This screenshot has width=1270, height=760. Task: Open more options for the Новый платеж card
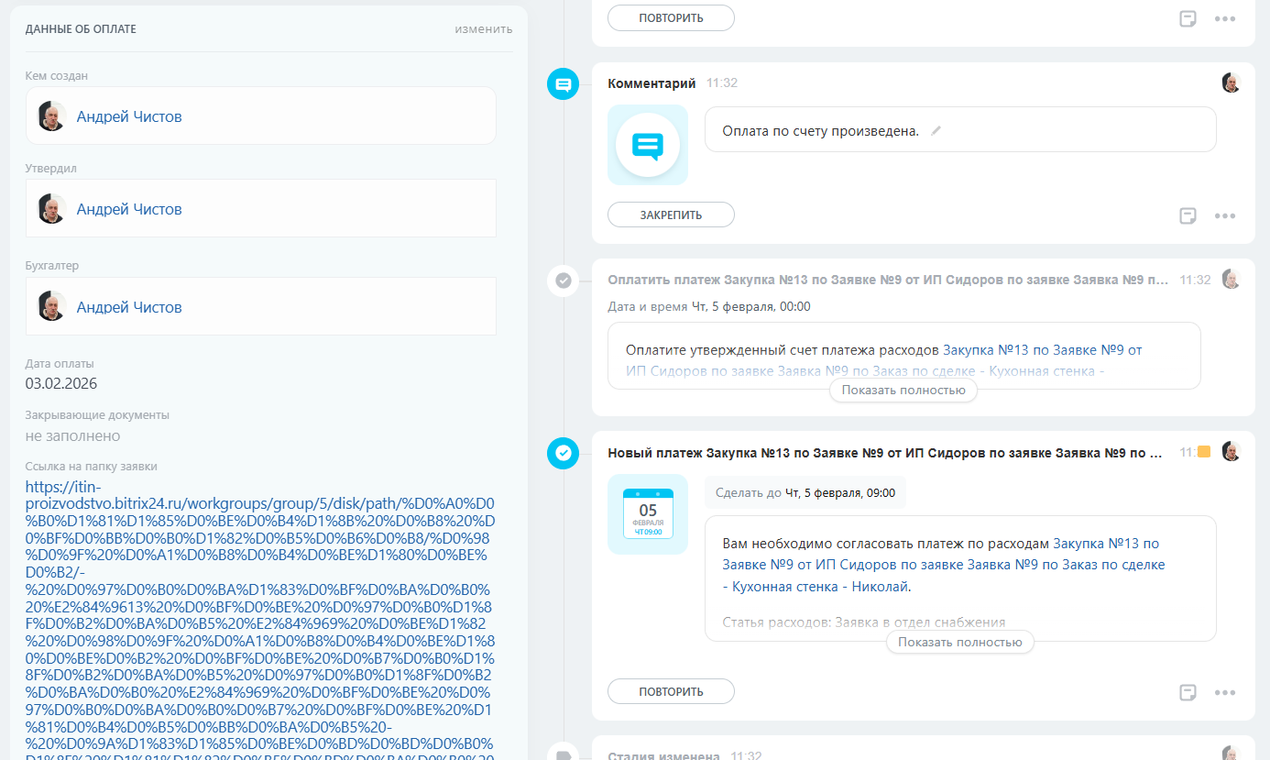(1225, 692)
